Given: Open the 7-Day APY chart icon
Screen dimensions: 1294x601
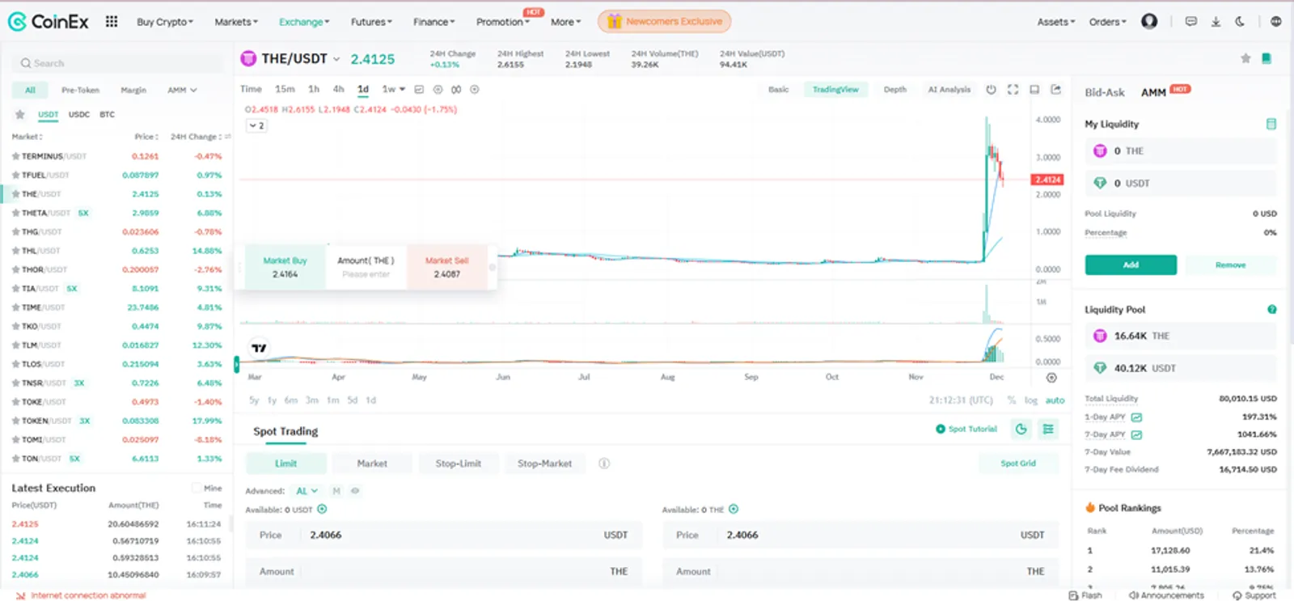Looking at the screenshot, I should [1136, 434].
